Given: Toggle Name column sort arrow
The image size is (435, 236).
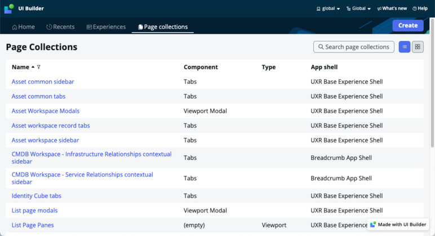Looking at the screenshot, I should [x=33, y=67].
